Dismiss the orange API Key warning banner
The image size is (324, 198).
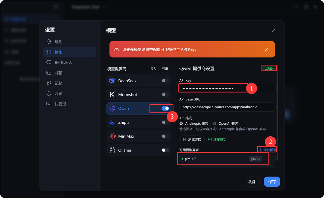click(x=267, y=49)
